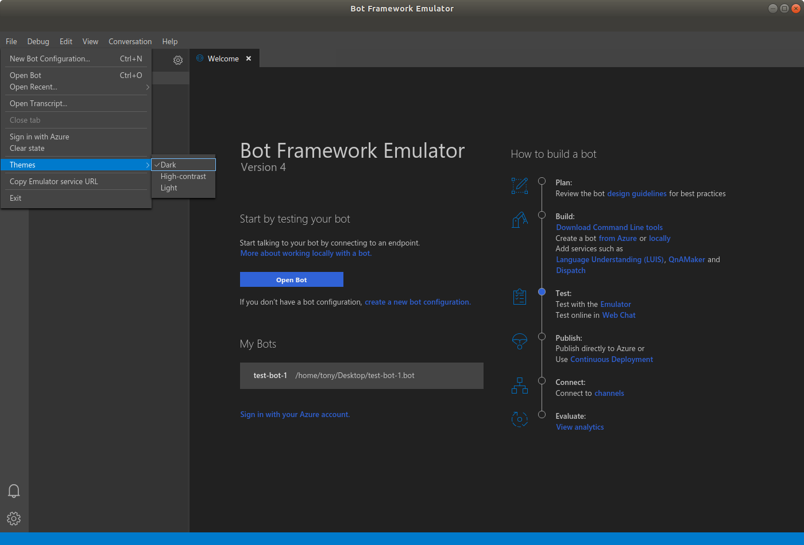Select the High-contrast theme
The width and height of the screenshot is (804, 545).
(x=183, y=176)
